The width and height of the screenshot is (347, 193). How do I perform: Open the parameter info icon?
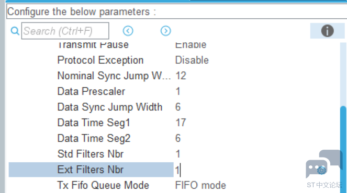point(327,31)
